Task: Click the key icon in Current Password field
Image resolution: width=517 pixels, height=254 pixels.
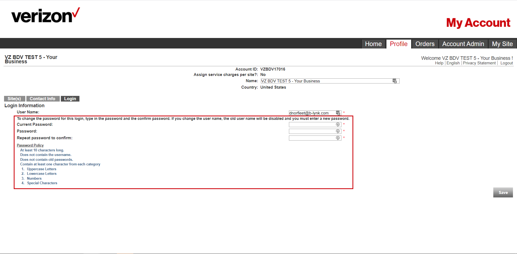Action: click(338, 124)
